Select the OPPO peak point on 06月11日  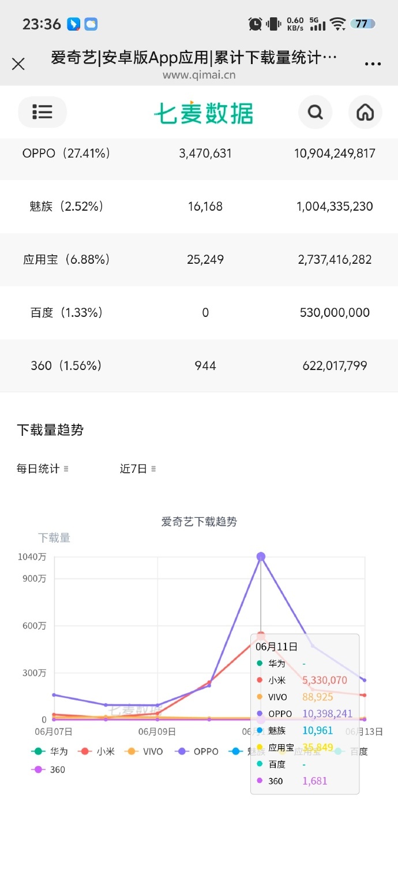[261, 557]
